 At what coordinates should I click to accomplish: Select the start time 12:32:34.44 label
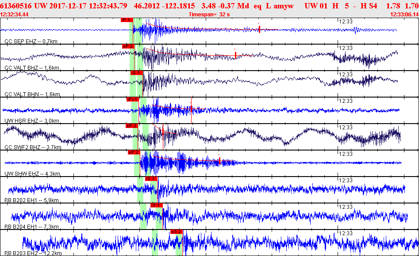pos(15,14)
